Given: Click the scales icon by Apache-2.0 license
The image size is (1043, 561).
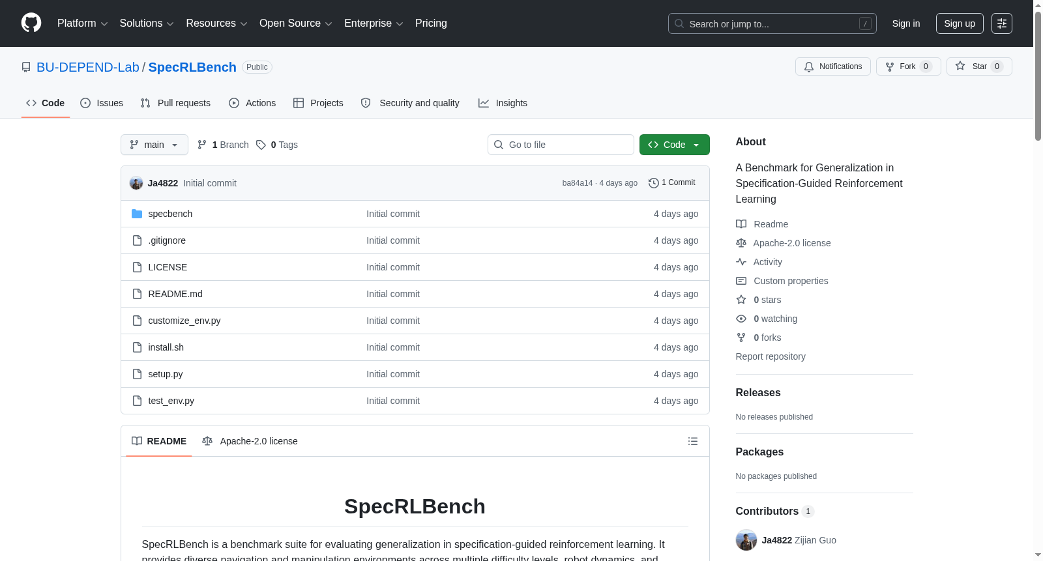Looking at the screenshot, I should 741,243.
